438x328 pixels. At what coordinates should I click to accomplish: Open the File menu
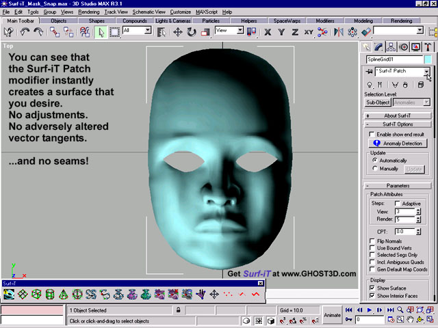[x=6, y=12]
